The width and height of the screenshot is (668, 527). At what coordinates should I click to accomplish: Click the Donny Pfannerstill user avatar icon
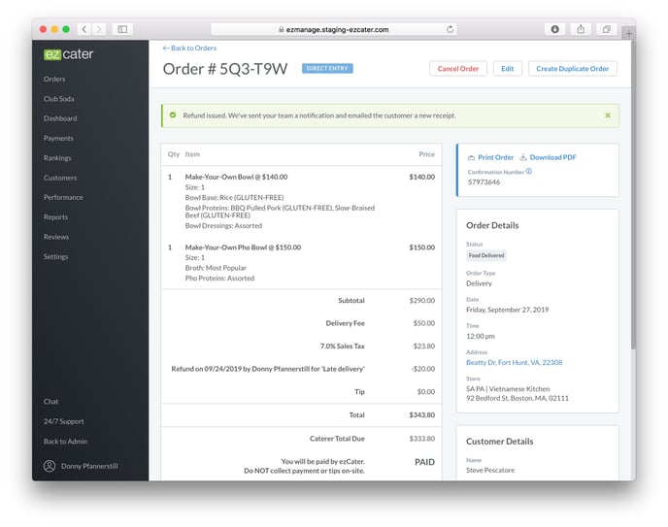click(50, 466)
